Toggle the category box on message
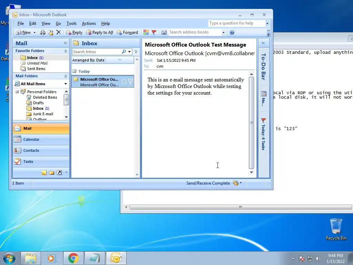Screen dimensions: 353x265 [124, 81]
